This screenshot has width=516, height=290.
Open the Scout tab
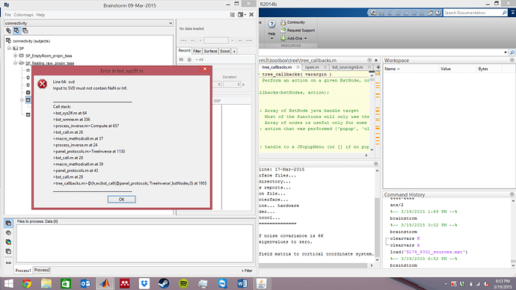(225, 51)
